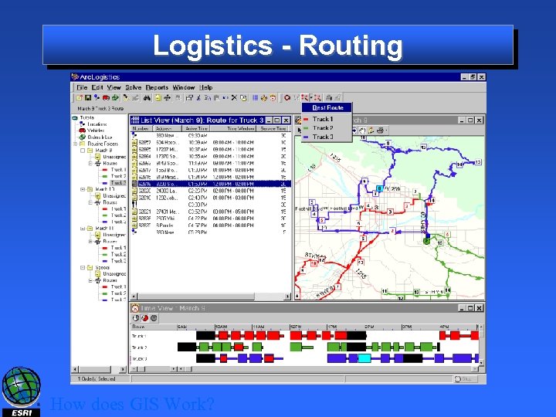This screenshot has width=556, height=417.
Task: Select Truck 1 under March 9 routes
Action: 118,170
